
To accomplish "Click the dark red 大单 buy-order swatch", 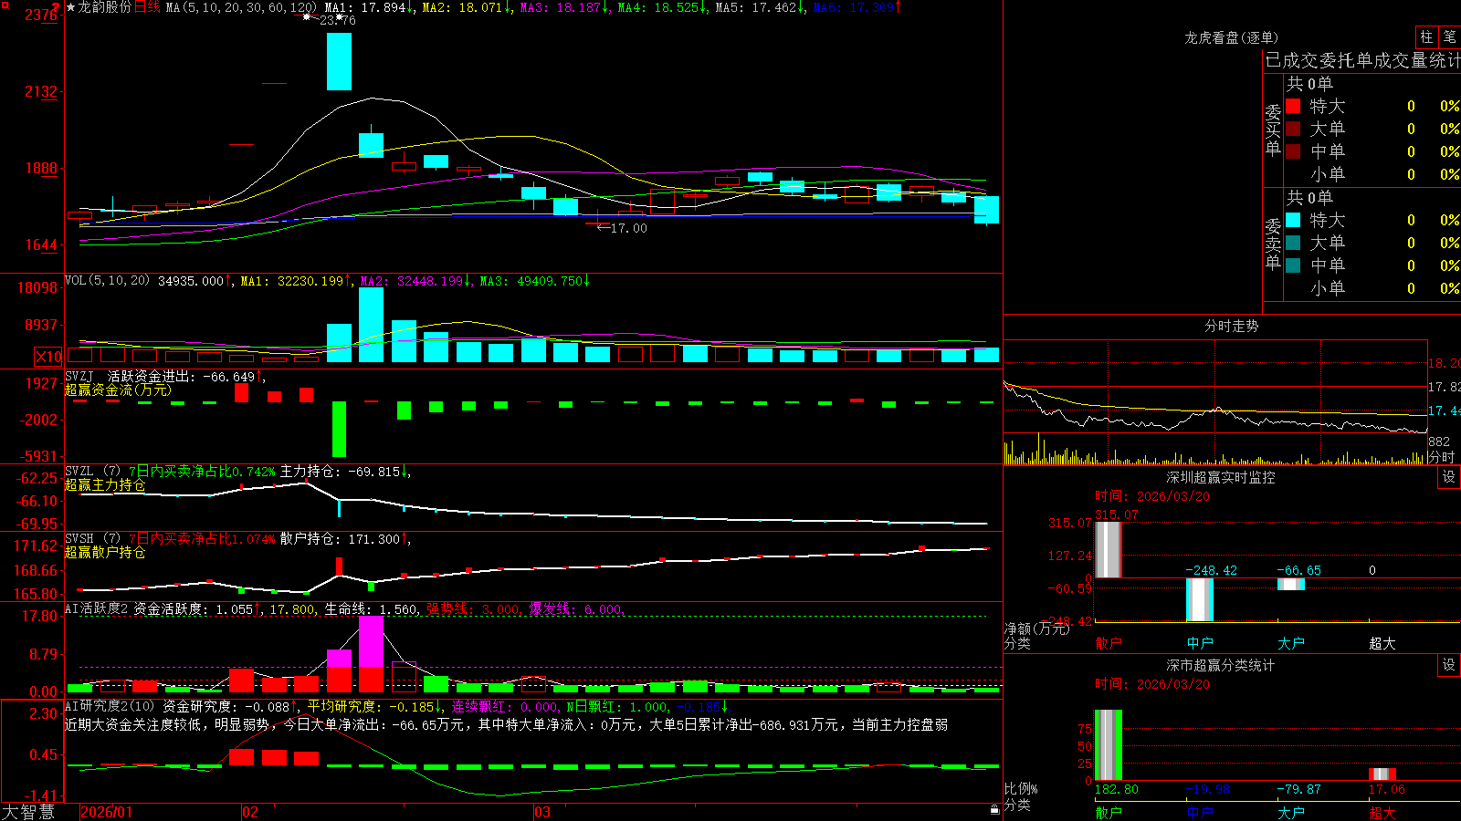I will point(1293,129).
